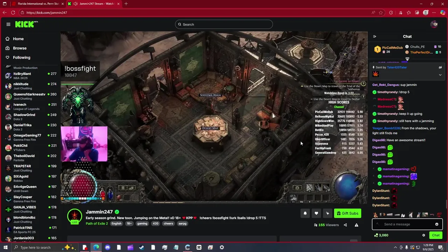
Task: View channel points balance 3,060
Action: pos(381,235)
